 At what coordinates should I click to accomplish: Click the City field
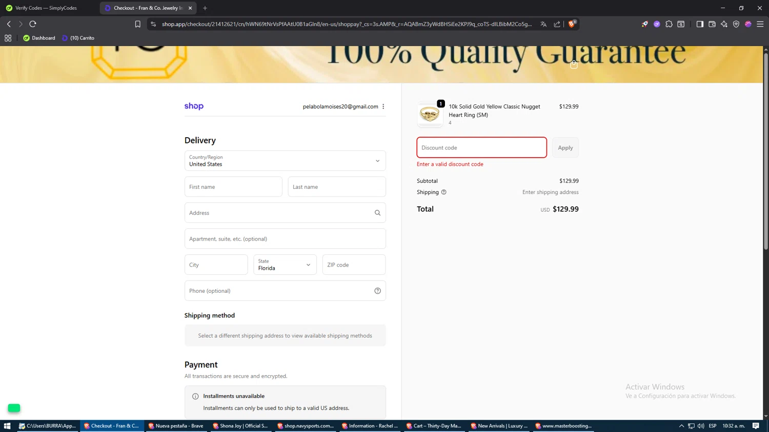216,265
